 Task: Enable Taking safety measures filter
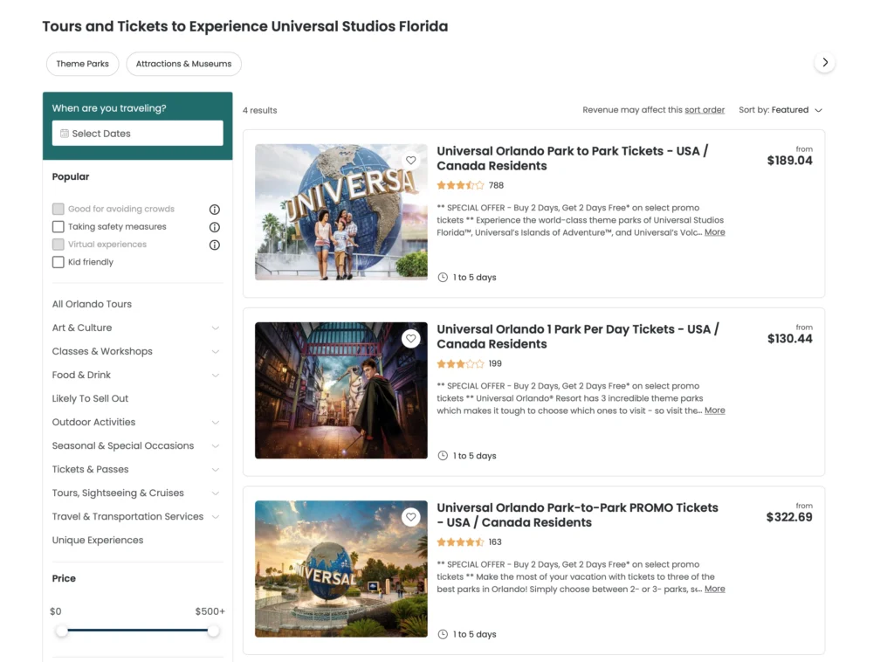[x=58, y=226]
